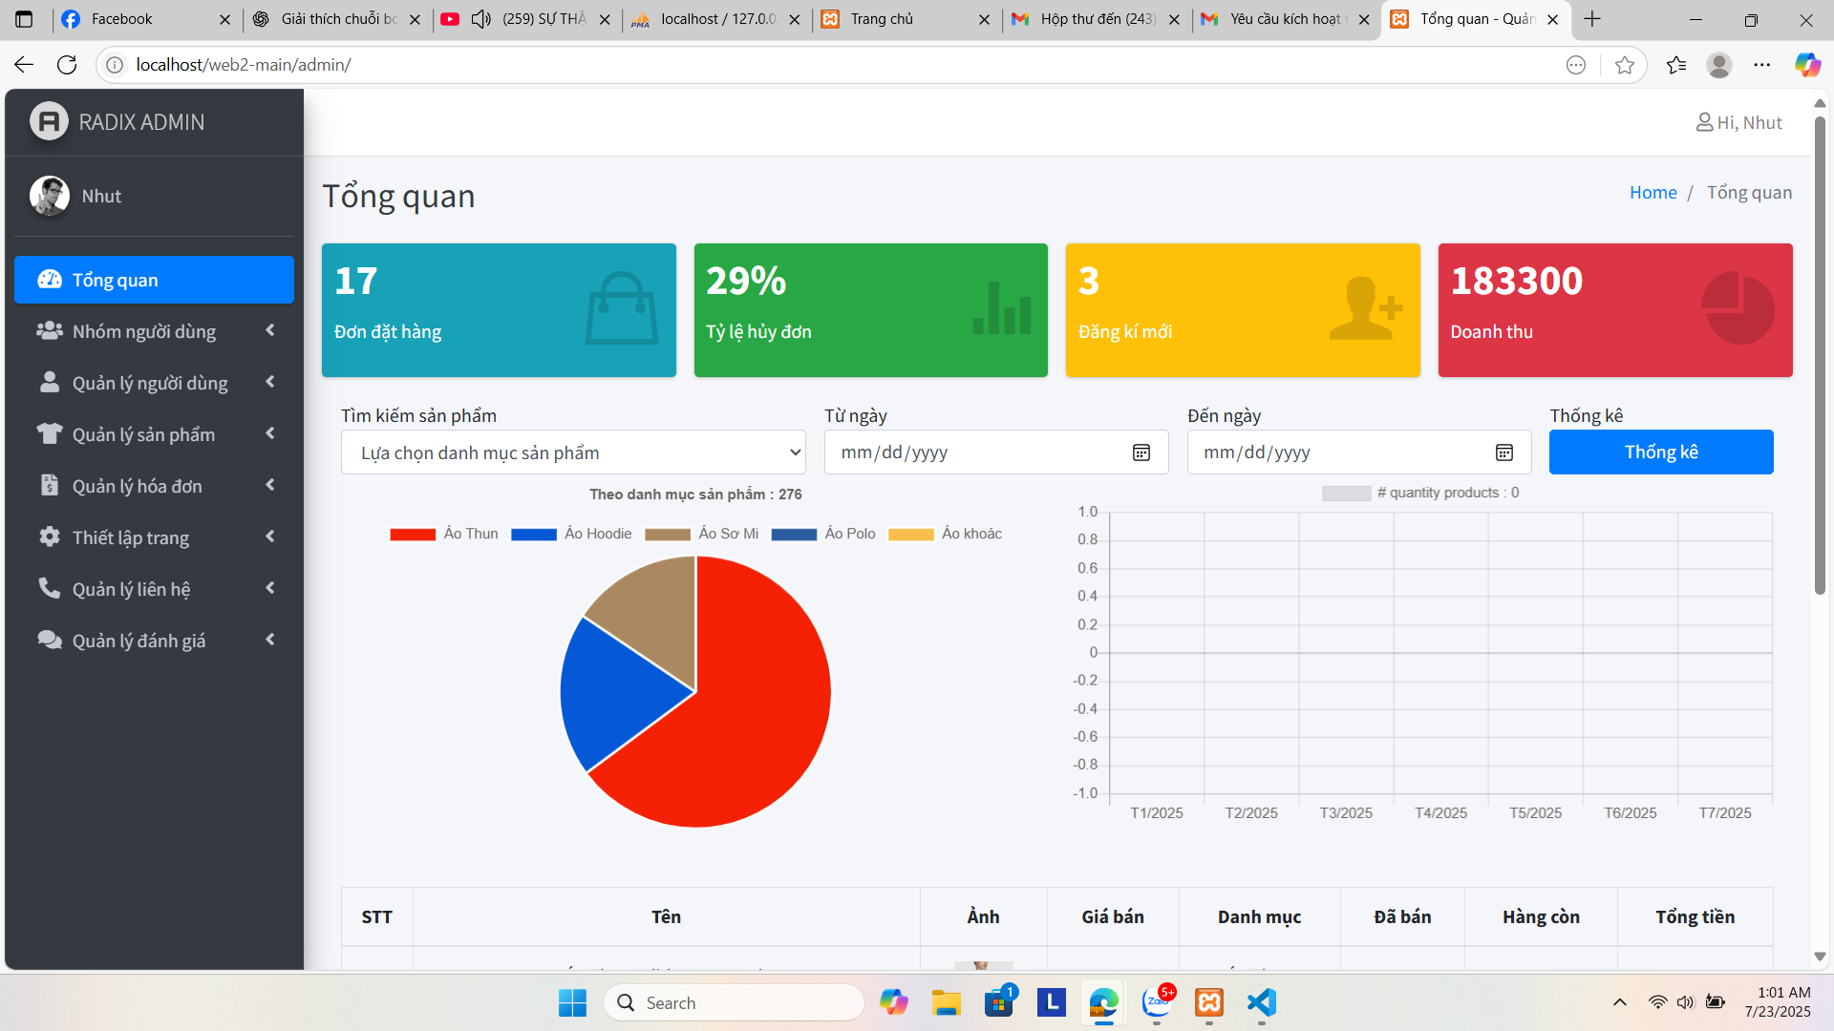Click the yellow Áo khoác legend swatch
This screenshot has width=1834, height=1031.
[910, 535]
